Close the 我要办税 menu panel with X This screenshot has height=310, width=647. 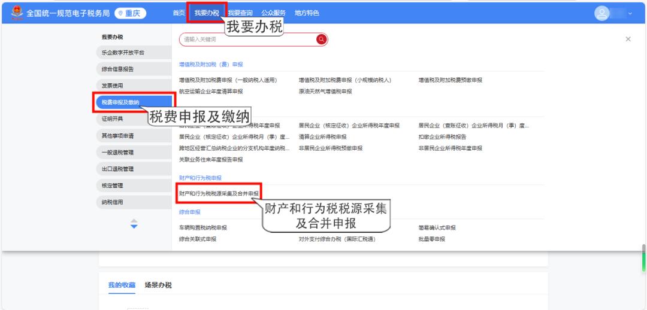coord(628,39)
